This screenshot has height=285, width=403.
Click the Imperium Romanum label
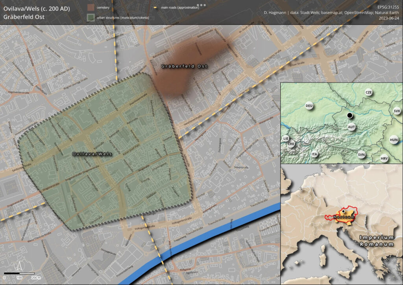pyautogui.click(x=377, y=241)
